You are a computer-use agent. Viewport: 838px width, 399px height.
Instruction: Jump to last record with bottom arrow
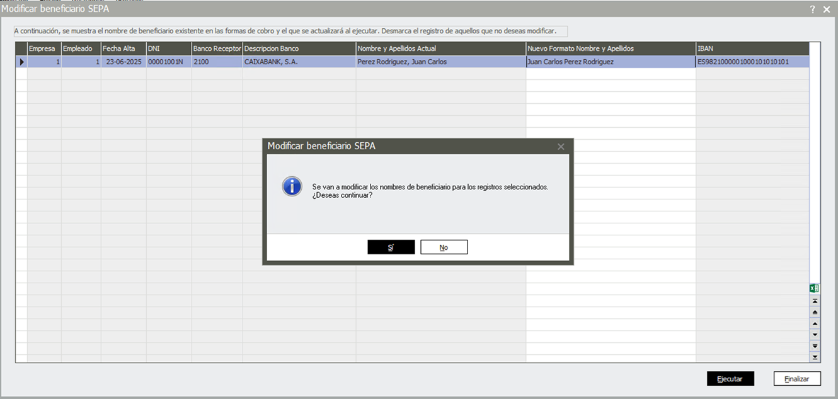click(815, 357)
